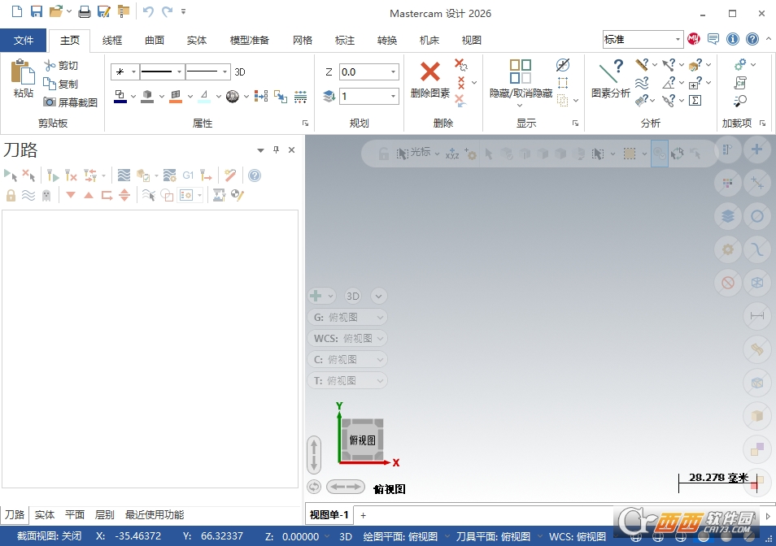Viewport: 776px width, 546px height.
Task: Switch to bottom 实体 panel tab
Action: 45,515
